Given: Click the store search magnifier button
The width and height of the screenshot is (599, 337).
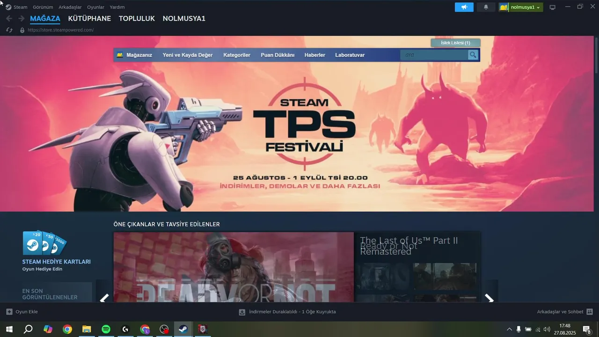Looking at the screenshot, I should click(x=473, y=55).
